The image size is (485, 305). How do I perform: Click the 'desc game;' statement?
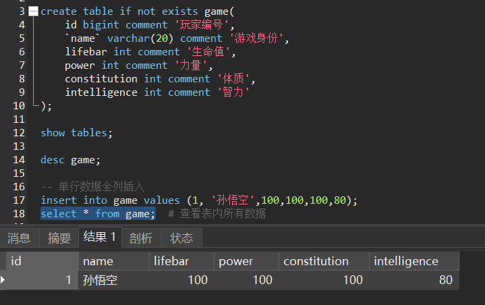click(x=71, y=160)
